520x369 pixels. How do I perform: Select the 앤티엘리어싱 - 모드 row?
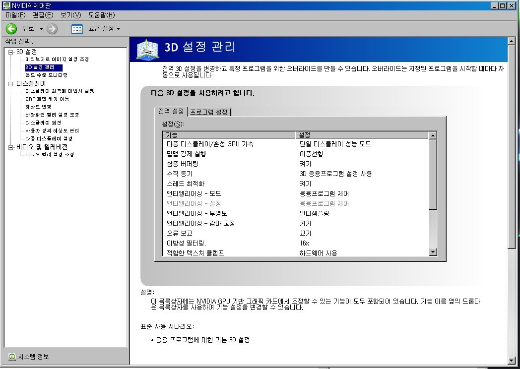pyautogui.click(x=296, y=193)
